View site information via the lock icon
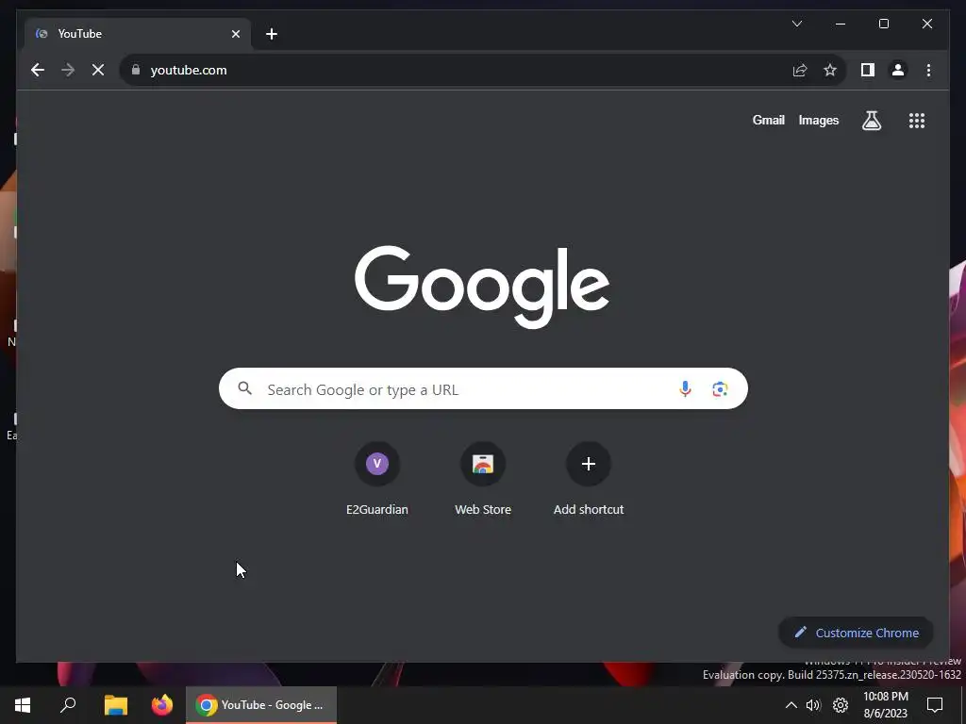 coord(136,70)
